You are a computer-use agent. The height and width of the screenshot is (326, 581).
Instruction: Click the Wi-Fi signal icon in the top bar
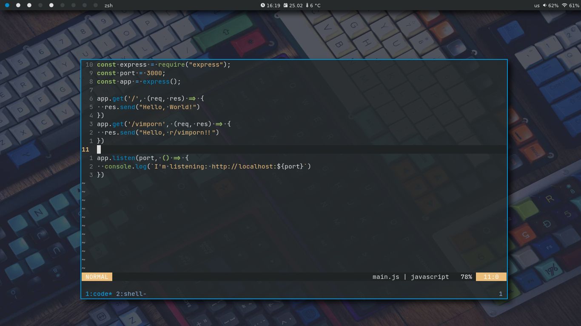click(564, 6)
